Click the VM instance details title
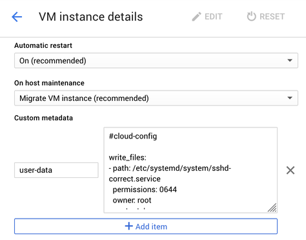The height and width of the screenshot is (240, 306). [x=91, y=17]
